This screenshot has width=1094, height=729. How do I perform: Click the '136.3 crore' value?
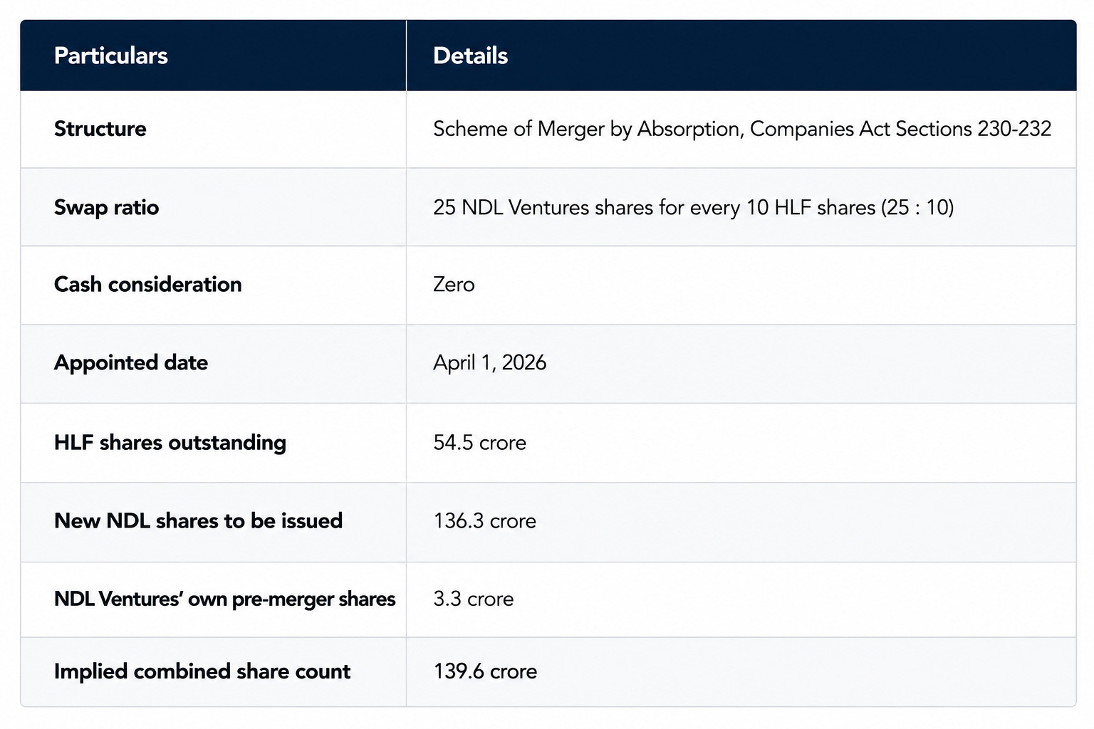(485, 520)
